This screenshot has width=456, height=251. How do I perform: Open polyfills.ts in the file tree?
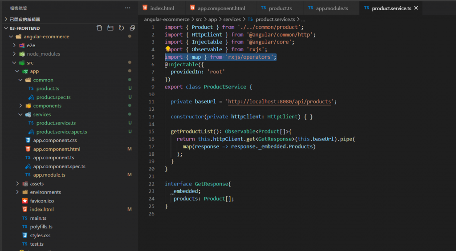pos(41,227)
